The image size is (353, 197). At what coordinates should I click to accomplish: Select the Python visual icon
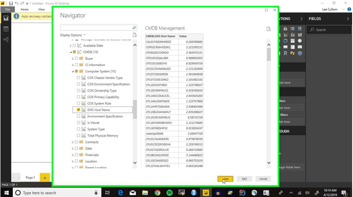(292, 53)
